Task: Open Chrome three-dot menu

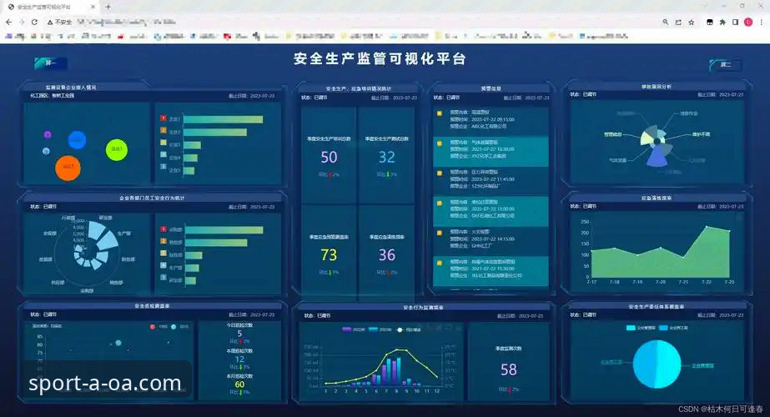Action: pyautogui.click(x=761, y=23)
